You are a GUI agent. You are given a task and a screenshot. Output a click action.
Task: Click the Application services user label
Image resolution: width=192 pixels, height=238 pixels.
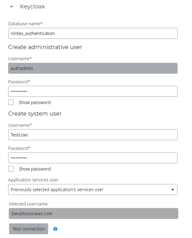coord(33,180)
